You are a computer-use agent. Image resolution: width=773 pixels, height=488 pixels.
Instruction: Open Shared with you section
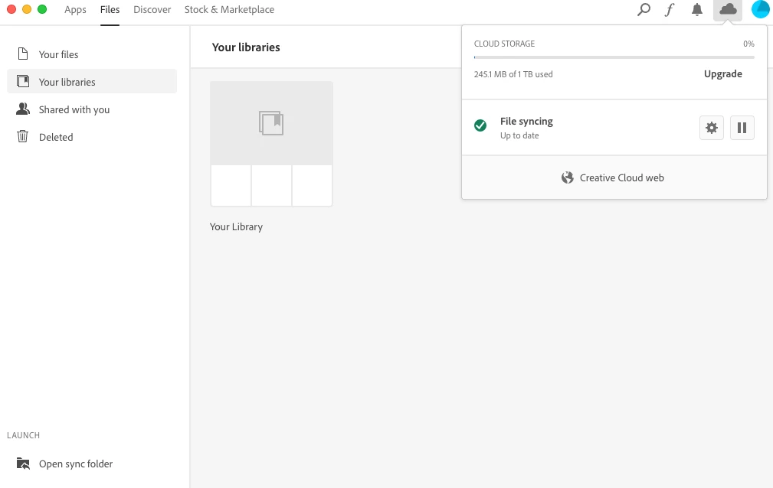(92, 109)
